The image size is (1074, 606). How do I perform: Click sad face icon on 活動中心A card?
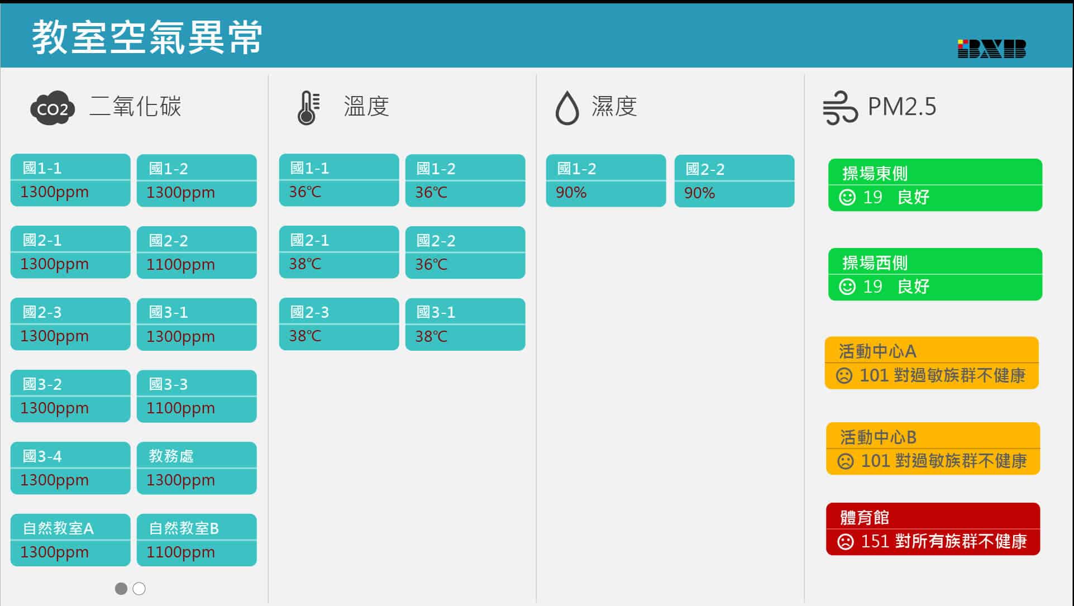coord(844,375)
